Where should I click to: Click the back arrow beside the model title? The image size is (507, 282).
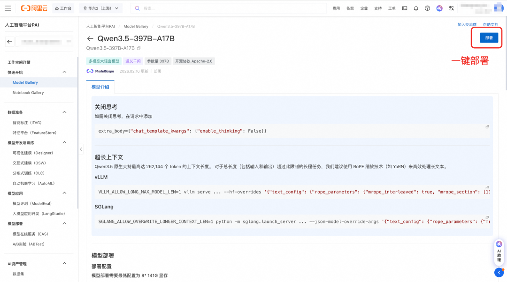tap(90, 38)
